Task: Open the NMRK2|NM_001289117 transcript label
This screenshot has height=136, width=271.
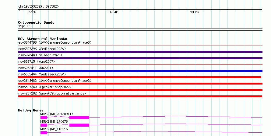Action: click(57, 114)
